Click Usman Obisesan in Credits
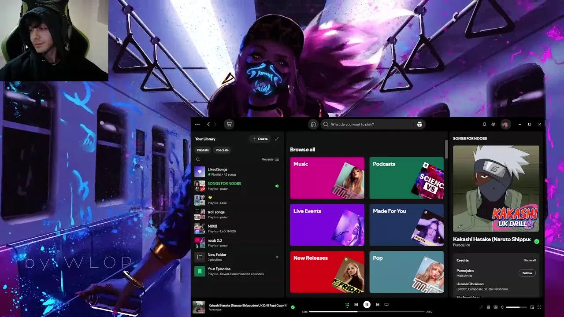The width and height of the screenshot is (564, 317). (x=470, y=284)
